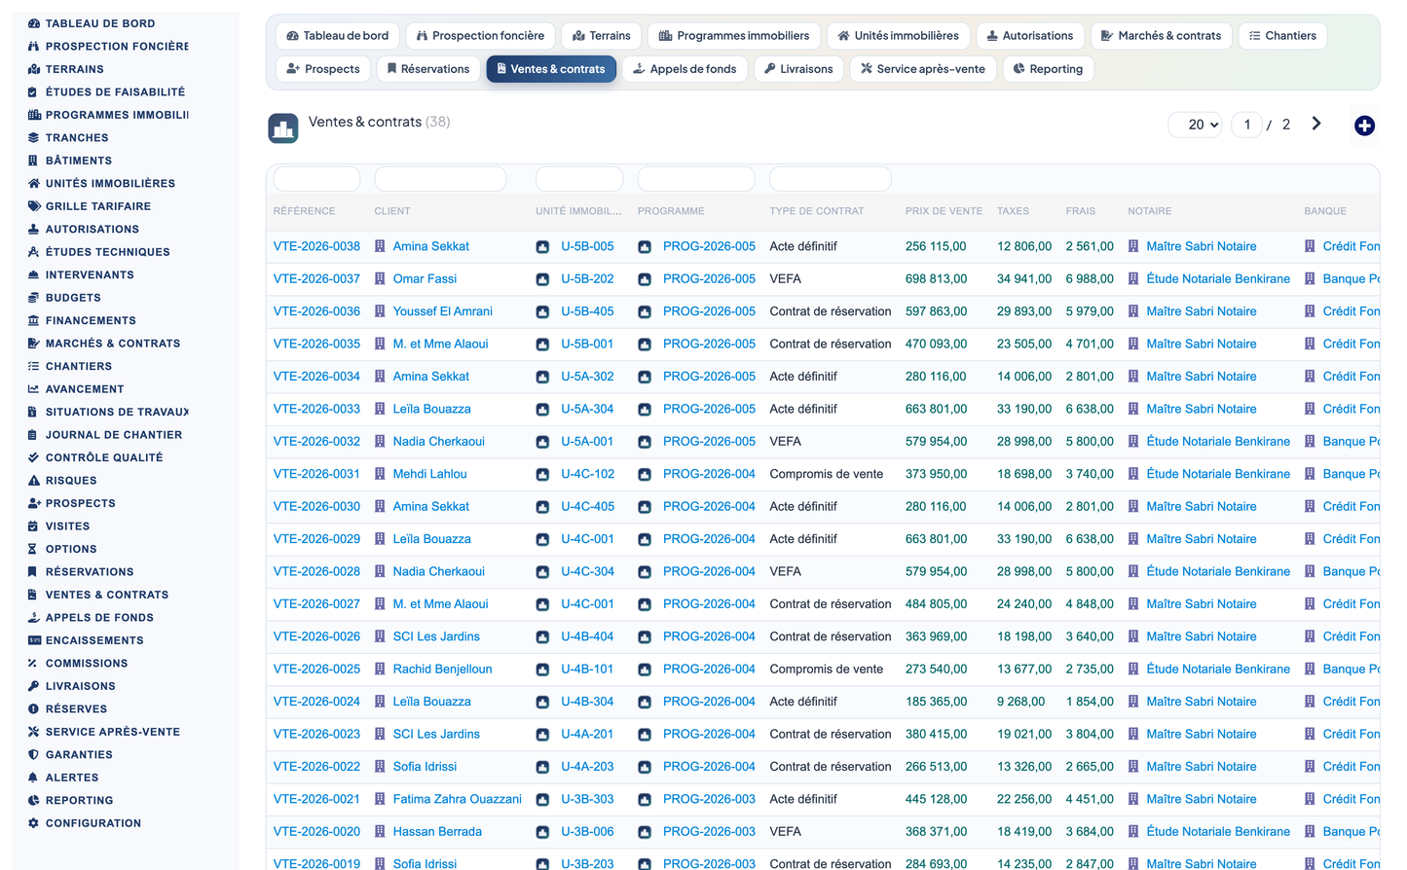
Task: Switch to Unités immobilières tab
Action: point(898,36)
